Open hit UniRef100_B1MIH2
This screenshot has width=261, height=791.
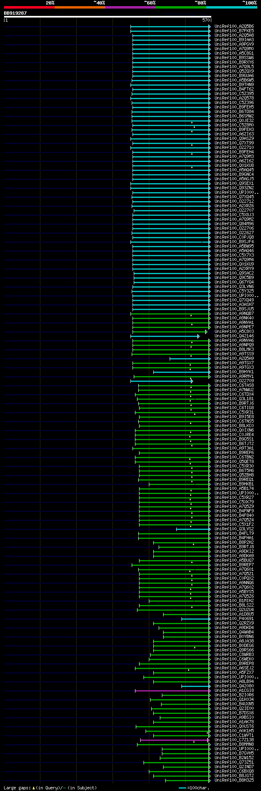click(234, 601)
